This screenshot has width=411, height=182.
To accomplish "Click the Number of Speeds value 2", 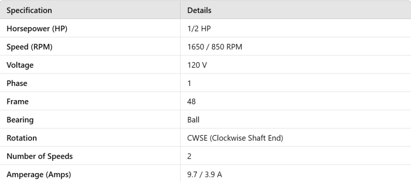I will pos(189,156).
